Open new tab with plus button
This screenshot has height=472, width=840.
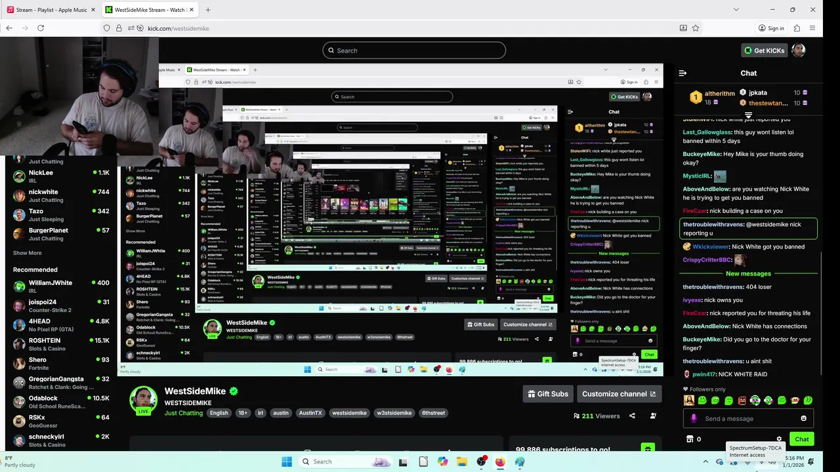(208, 10)
